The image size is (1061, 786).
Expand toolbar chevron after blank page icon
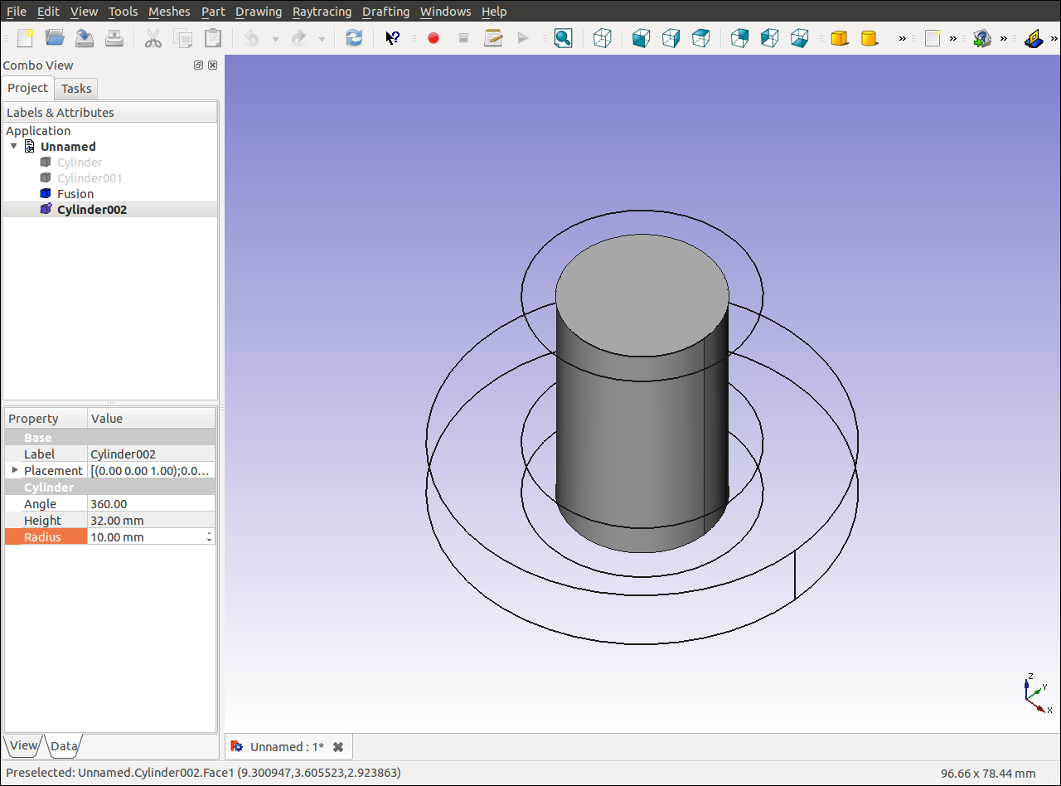pos(953,38)
